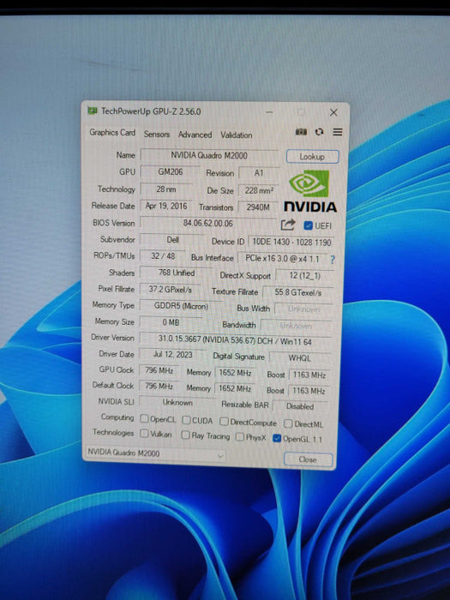Click the Close button at bottom
The width and height of the screenshot is (450, 600).
tap(308, 459)
